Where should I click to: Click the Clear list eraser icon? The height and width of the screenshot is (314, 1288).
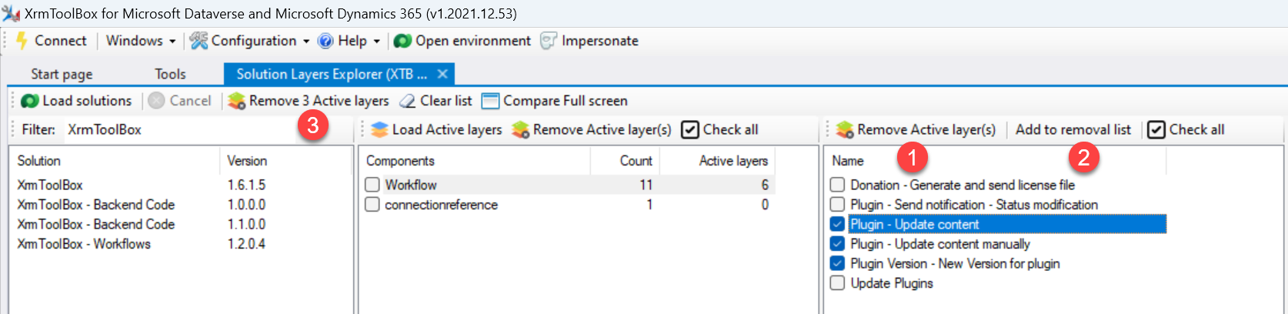pyautogui.click(x=408, y=101)
